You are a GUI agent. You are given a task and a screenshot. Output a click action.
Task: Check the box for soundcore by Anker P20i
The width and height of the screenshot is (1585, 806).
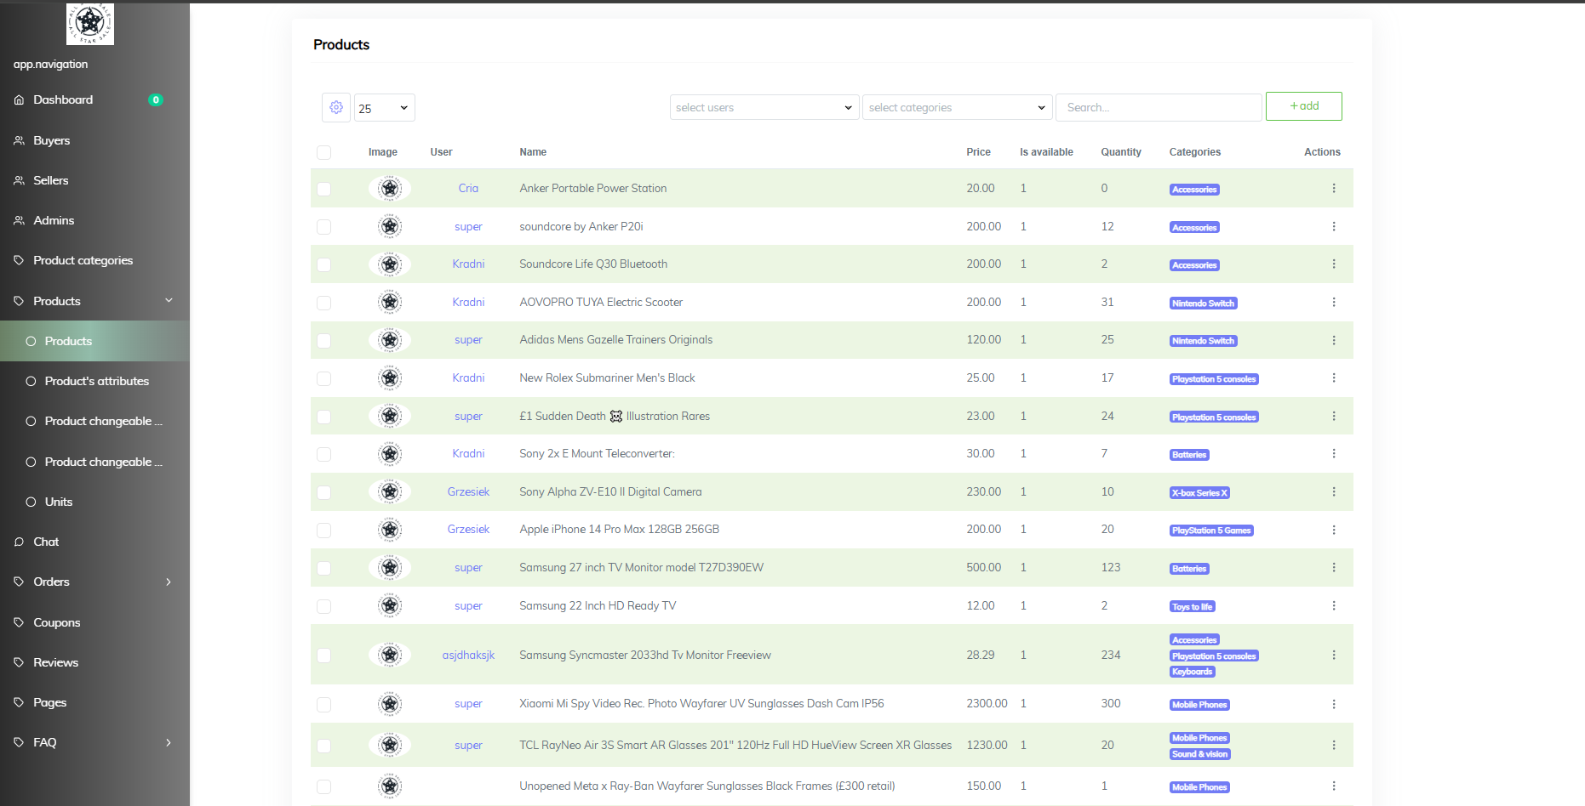[323, 227]
